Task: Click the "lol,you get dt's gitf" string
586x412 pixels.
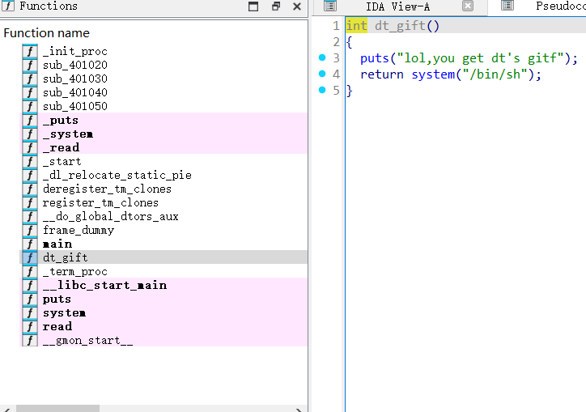Action: 480,58
